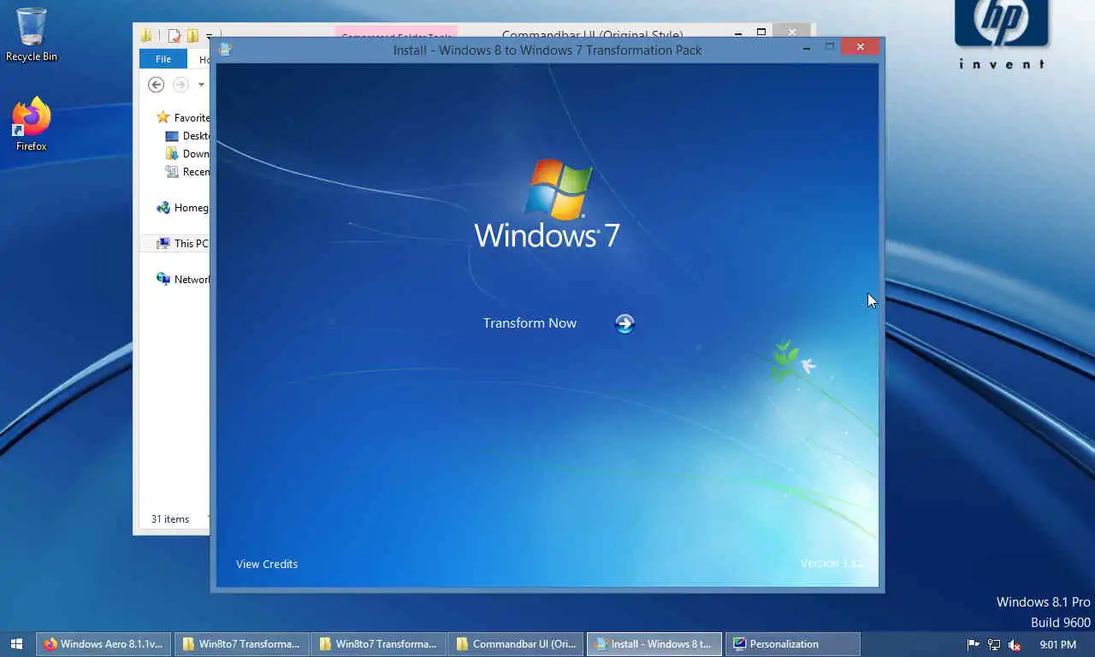
Task: Click Explorer quick access Properties icon
Action: (175, 36)
